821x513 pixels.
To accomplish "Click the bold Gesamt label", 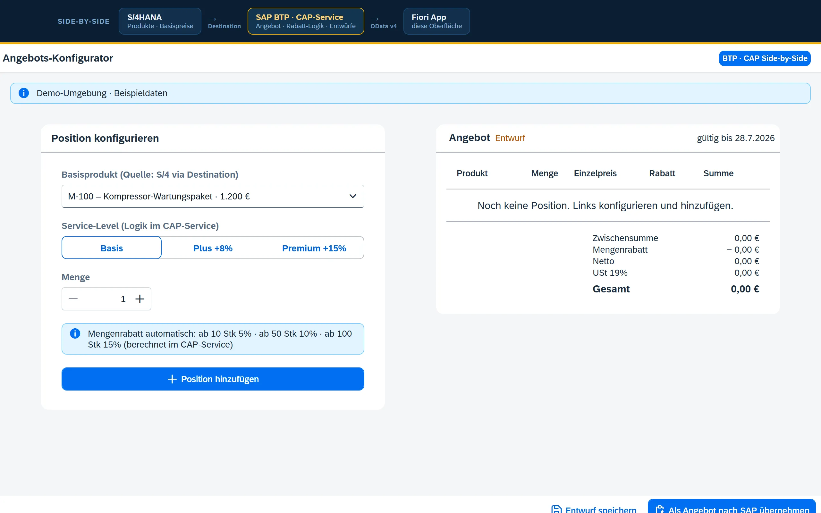I will tap(611, 289).
